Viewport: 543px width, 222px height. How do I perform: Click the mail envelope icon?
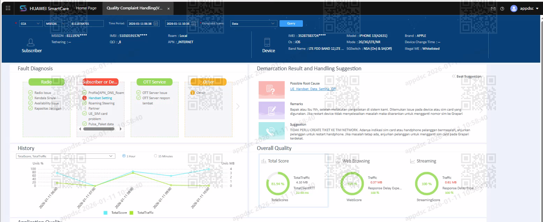point(493,9)
